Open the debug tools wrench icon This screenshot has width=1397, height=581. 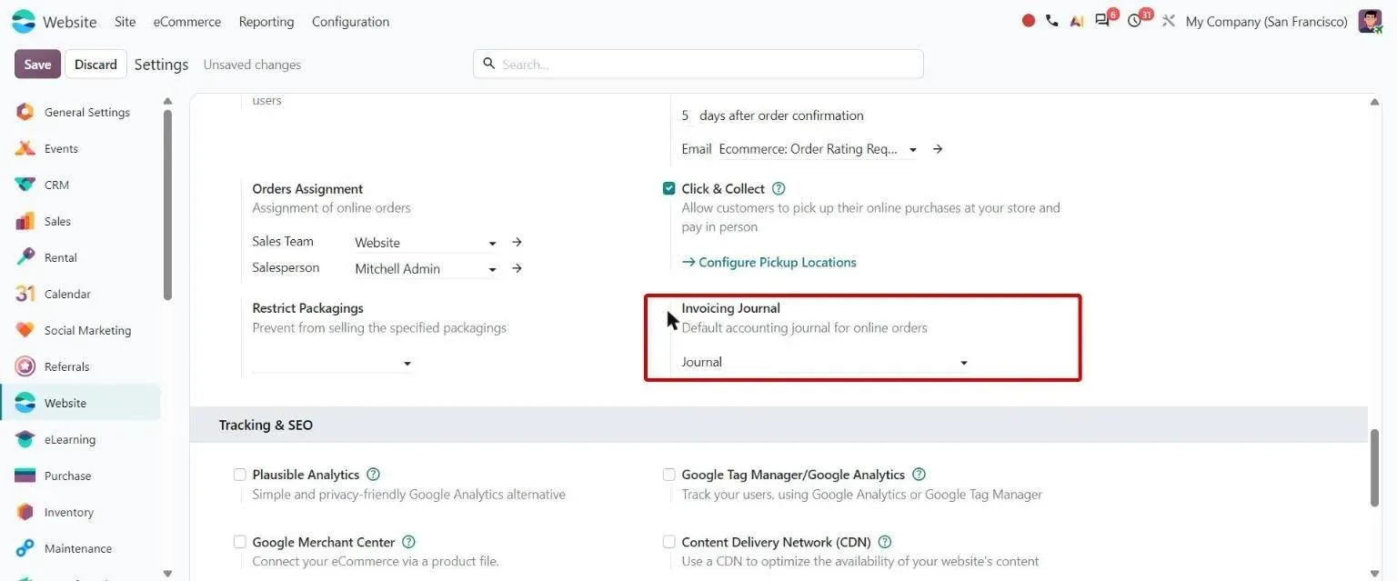(x=1169, y=21)
